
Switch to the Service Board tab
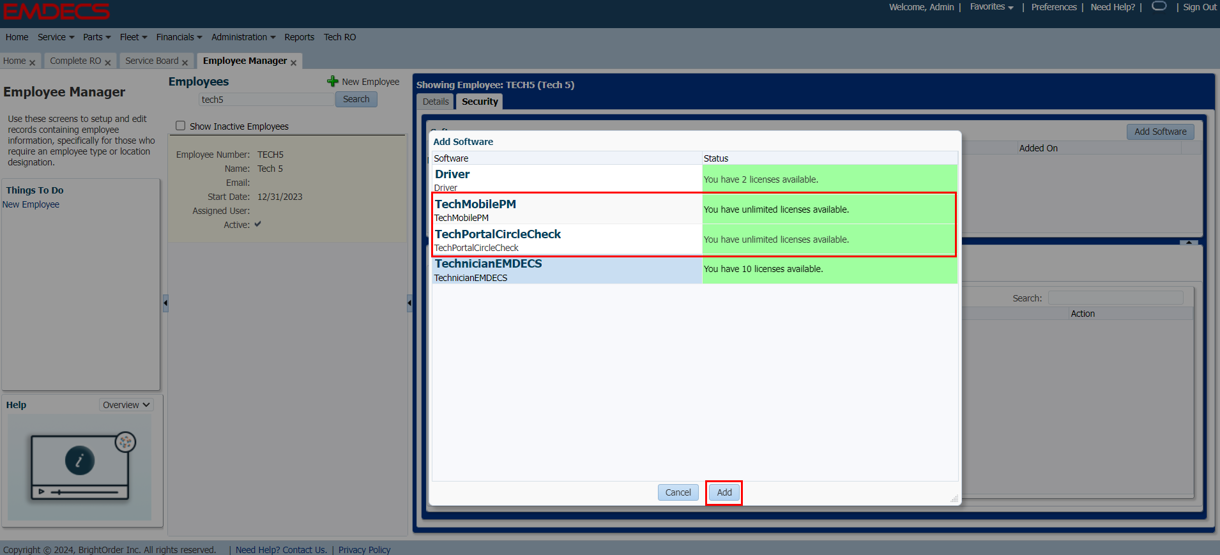[152, 61]
